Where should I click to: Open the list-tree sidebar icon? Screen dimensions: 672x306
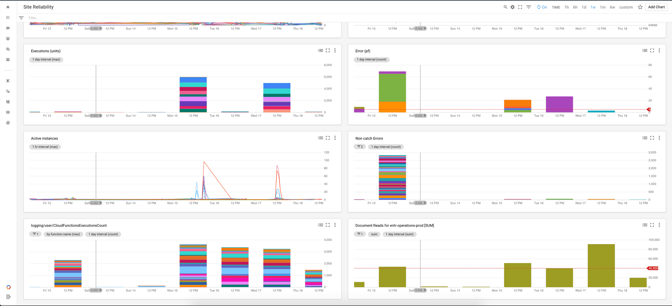click(x=8, y=102)
